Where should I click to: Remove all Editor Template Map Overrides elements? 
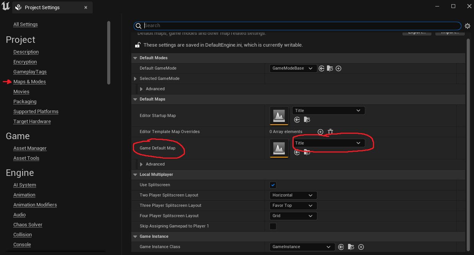[x=330, y=132]
